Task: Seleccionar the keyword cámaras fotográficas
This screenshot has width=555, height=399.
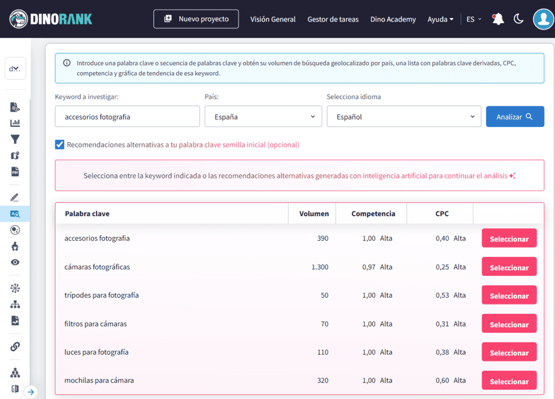Action: tap(508, 267)
